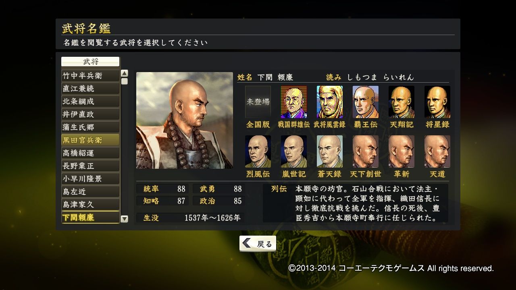Select the 天下創世 portrait icon
Image resolution: width=516 pixels, height=290 pixels.
(x=366, y=151)
